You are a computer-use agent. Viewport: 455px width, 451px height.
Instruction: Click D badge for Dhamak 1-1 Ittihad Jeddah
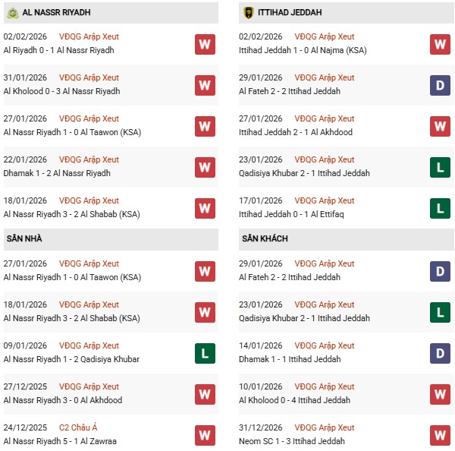pos(440,353)
